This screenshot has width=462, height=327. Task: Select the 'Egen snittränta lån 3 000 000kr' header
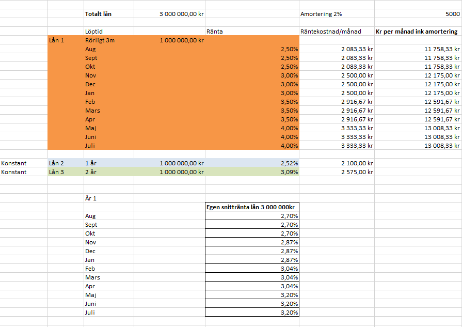tap(252, 207)
